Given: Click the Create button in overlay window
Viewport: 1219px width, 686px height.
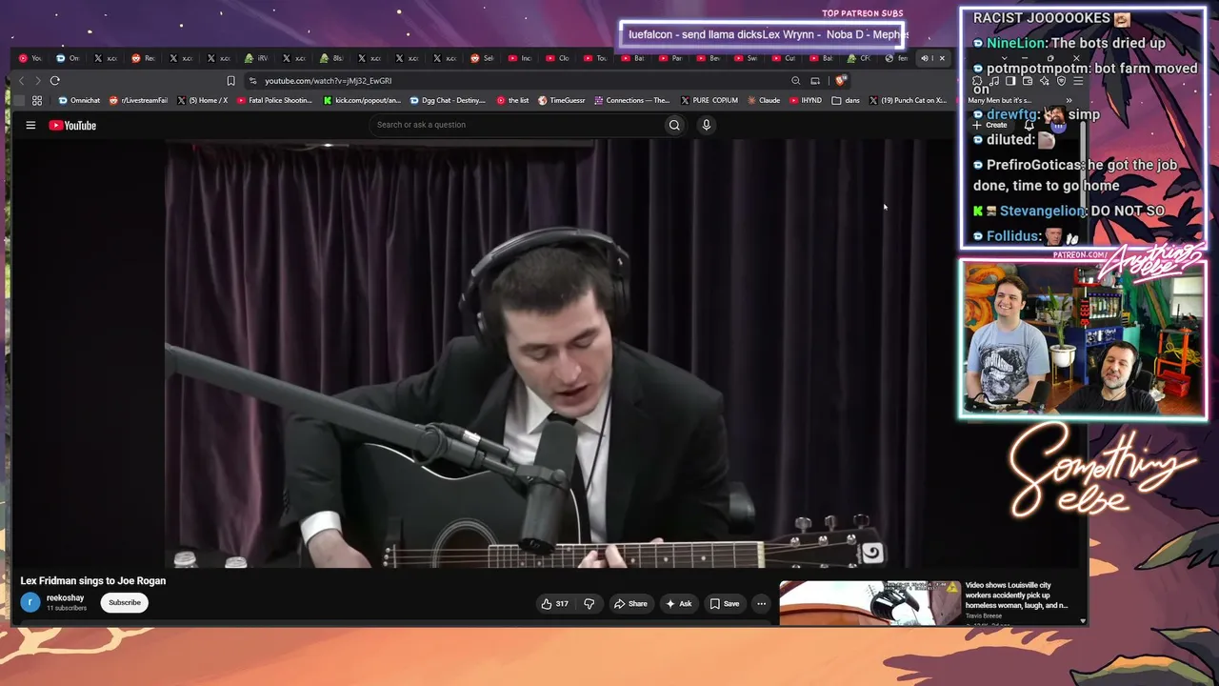Looking at the screenshot, I should coord(990,125).
